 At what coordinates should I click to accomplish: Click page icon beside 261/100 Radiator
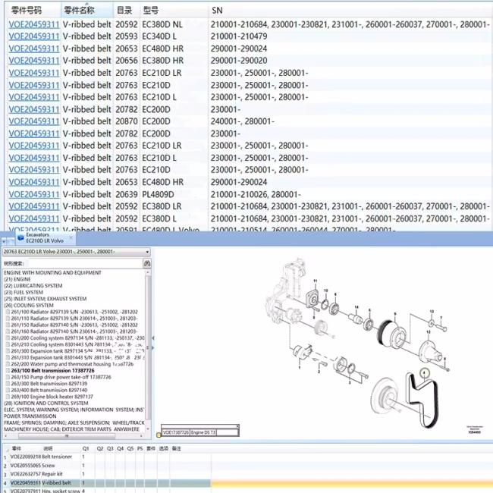tap(8, 312)
